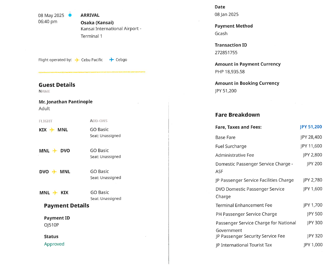Click the blue JPY 51,200 fare total
The image size is (333, 266).
coord(311,127)
